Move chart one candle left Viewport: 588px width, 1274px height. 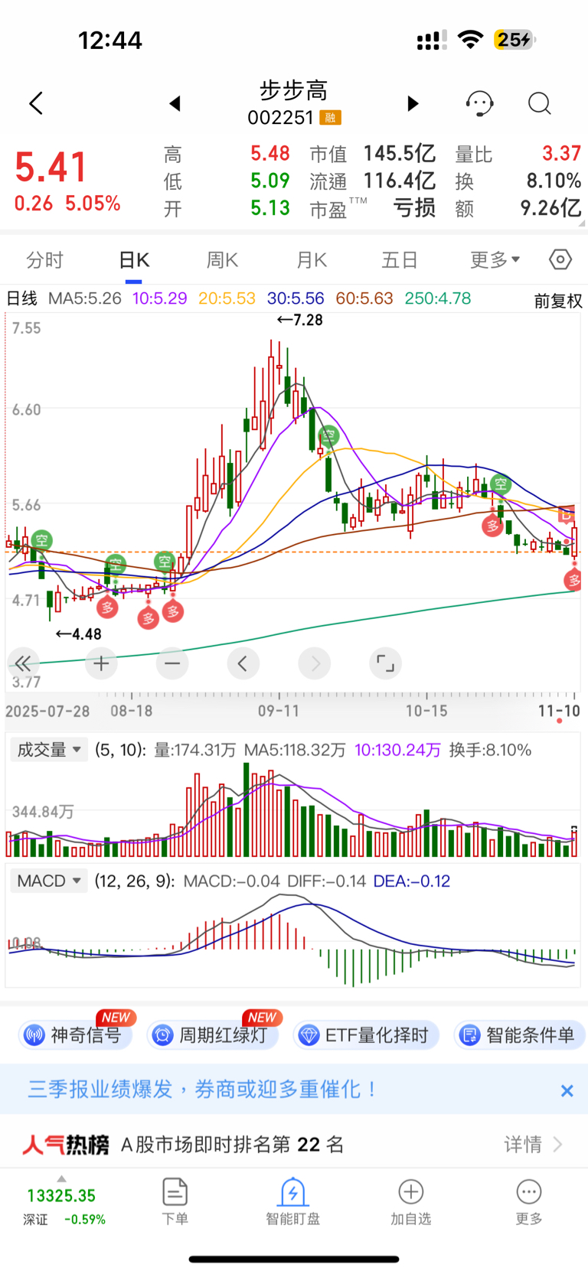pos(243,663)
